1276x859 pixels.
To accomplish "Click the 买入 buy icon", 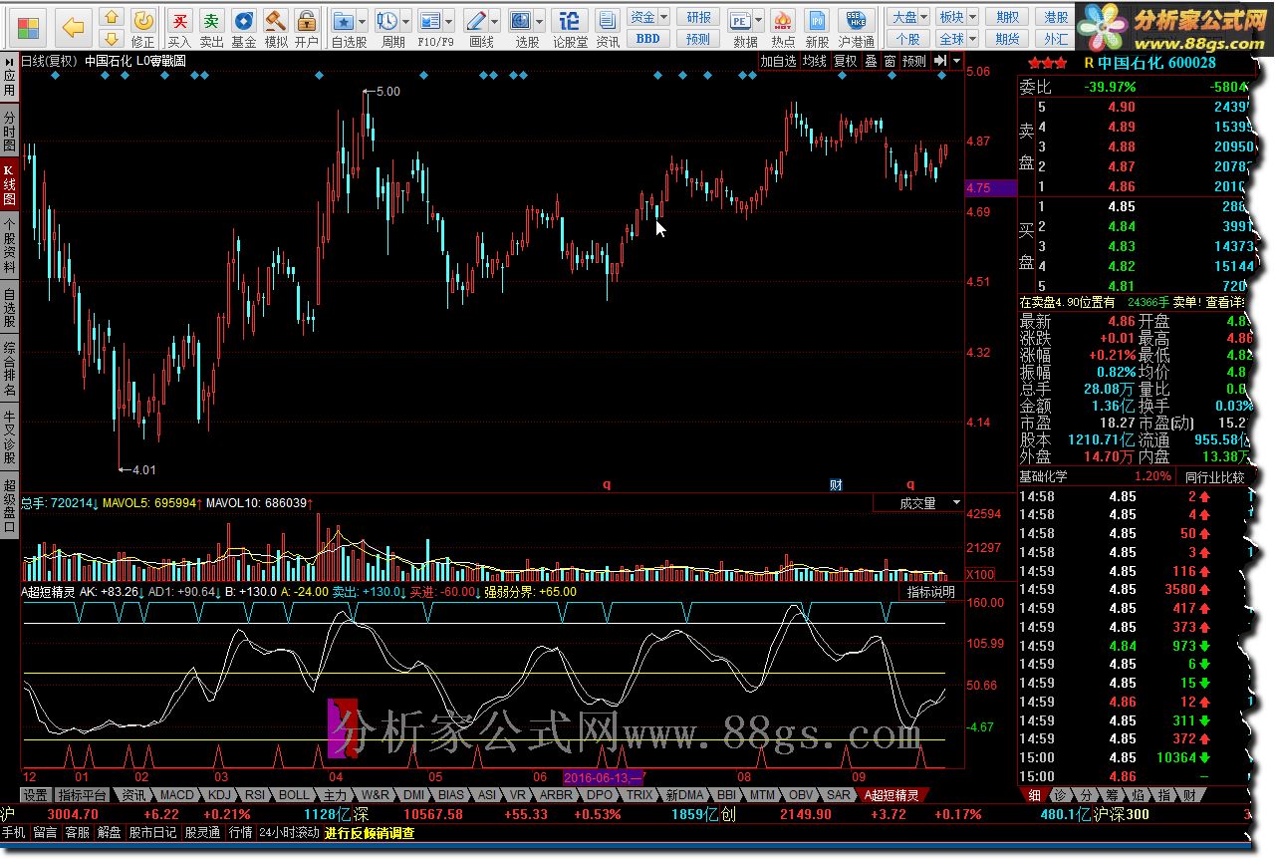I will [179, 27].
